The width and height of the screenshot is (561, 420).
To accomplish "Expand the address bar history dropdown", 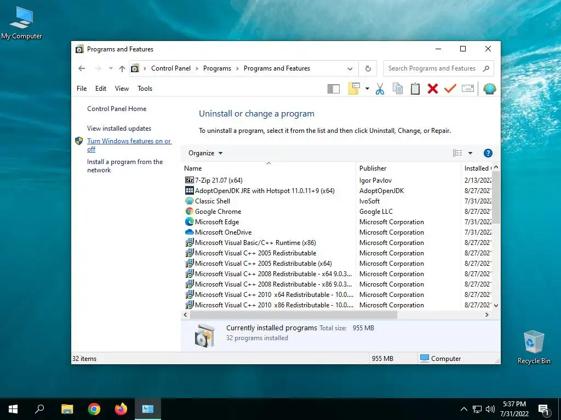I will (350, 68).
